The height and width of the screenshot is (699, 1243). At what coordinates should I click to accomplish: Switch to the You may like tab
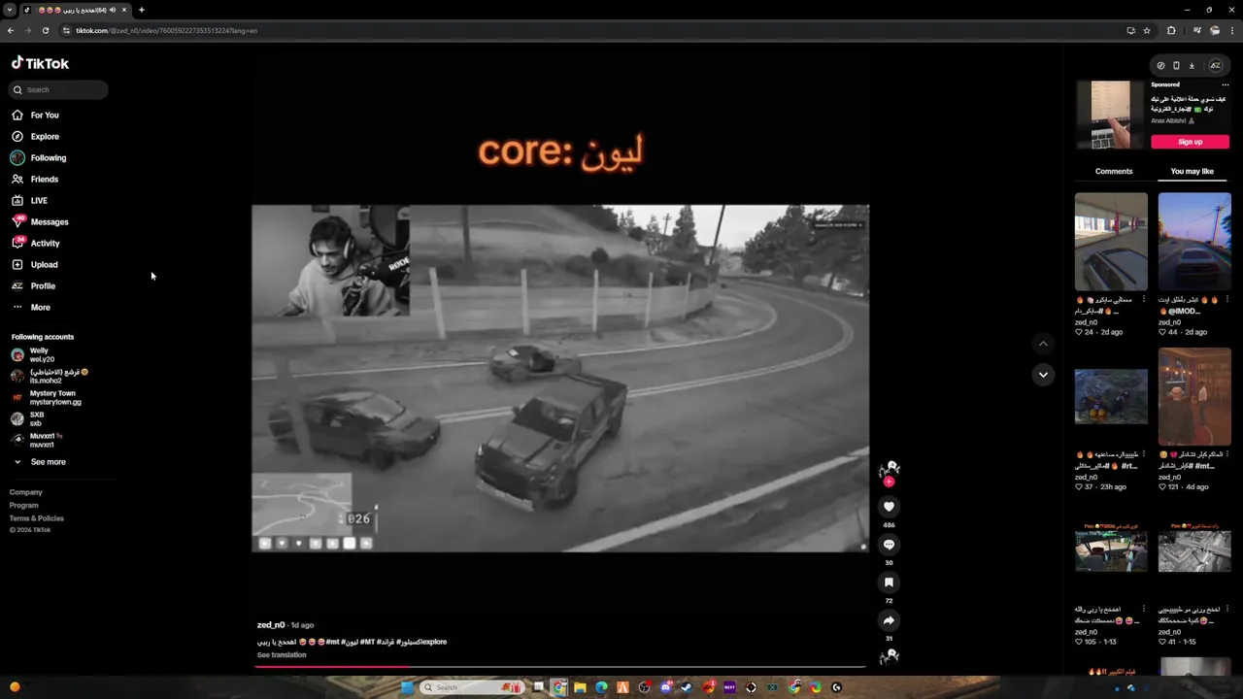(1193, 171)
